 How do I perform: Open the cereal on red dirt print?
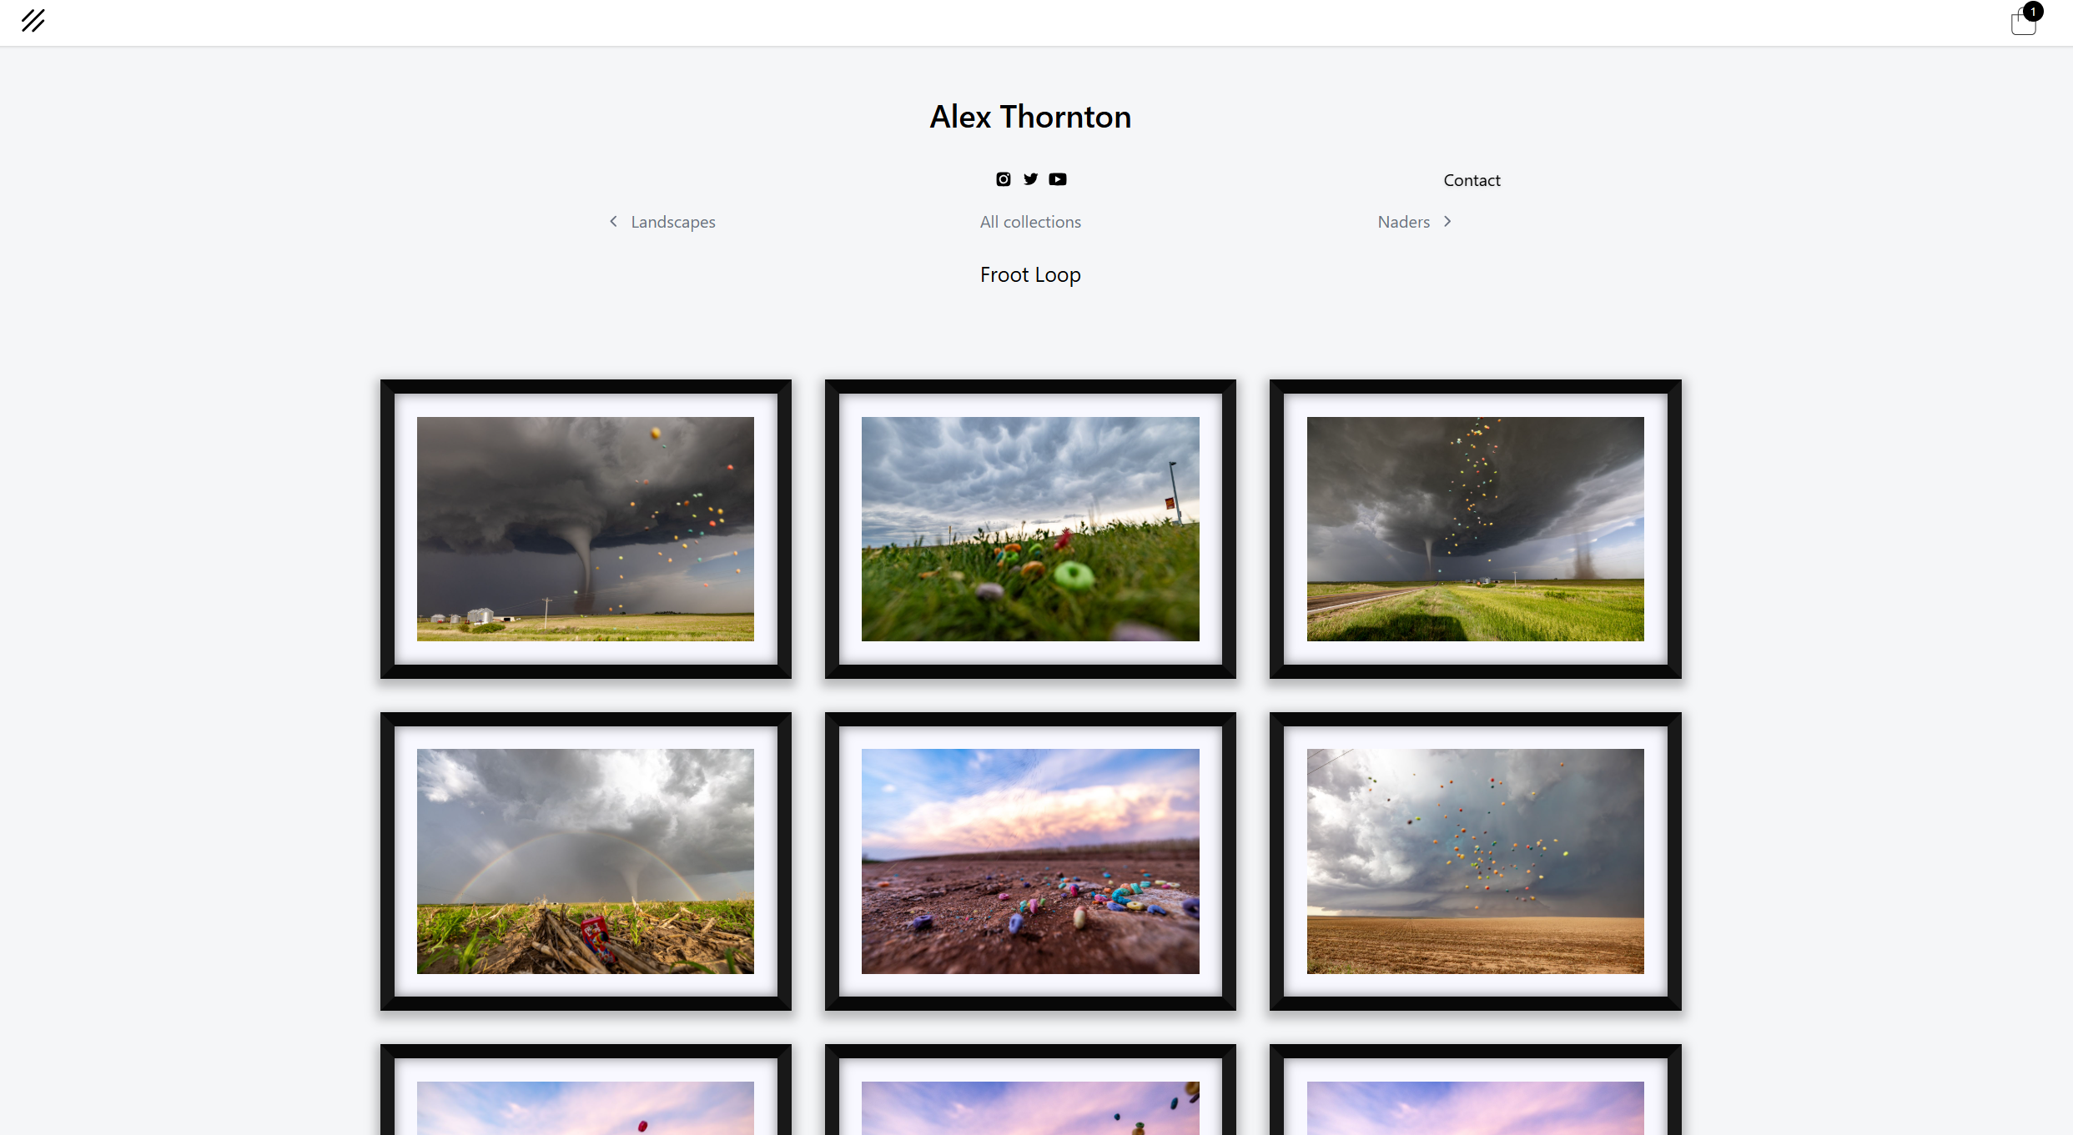pyautogui.click(x=1030, y=861)
